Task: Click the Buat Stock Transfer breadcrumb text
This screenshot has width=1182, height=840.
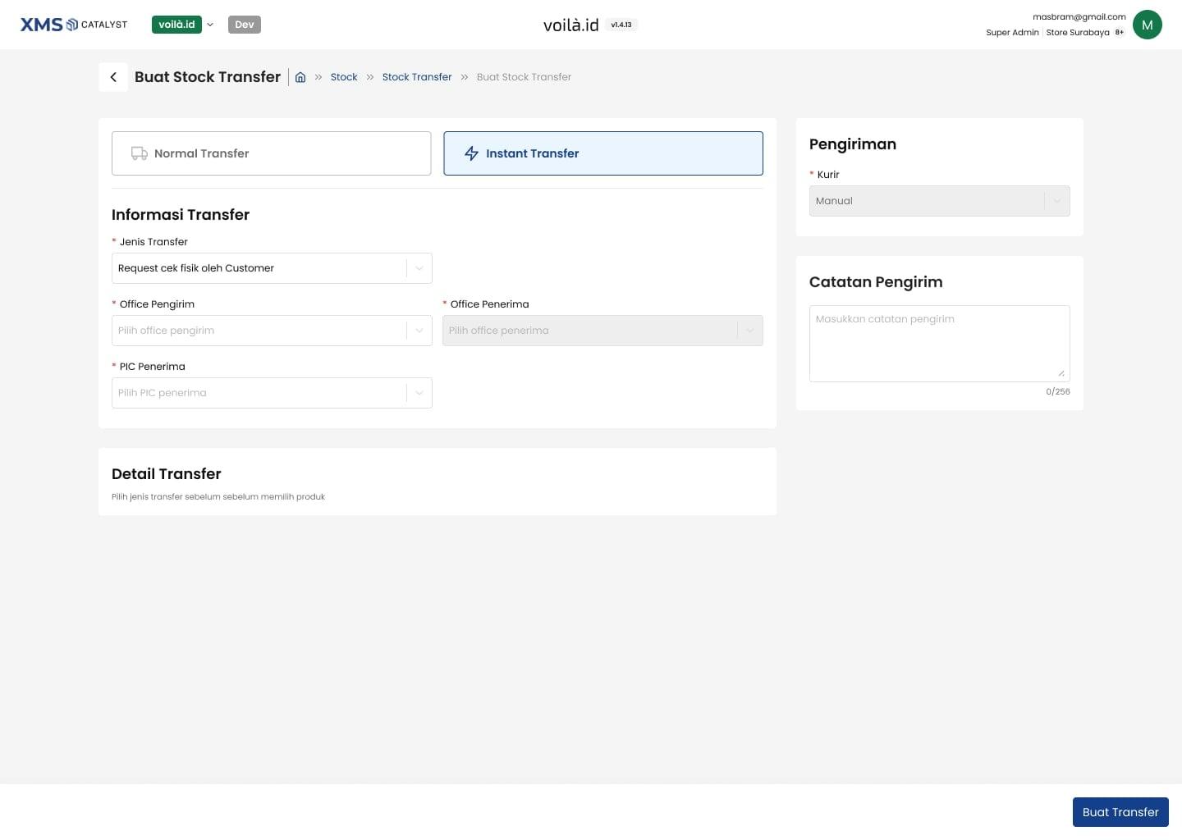Action: [524, 77]
